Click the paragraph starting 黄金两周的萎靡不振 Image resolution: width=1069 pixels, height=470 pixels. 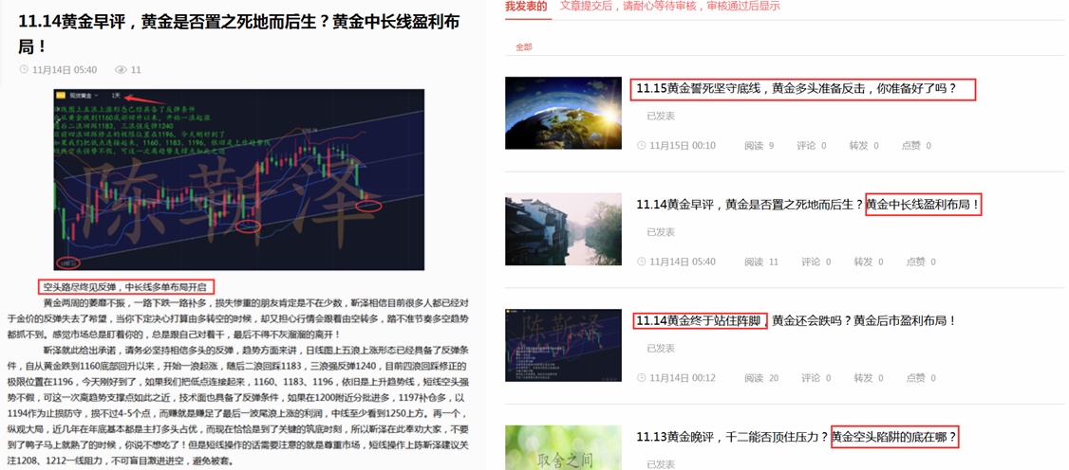click(238, 317)
